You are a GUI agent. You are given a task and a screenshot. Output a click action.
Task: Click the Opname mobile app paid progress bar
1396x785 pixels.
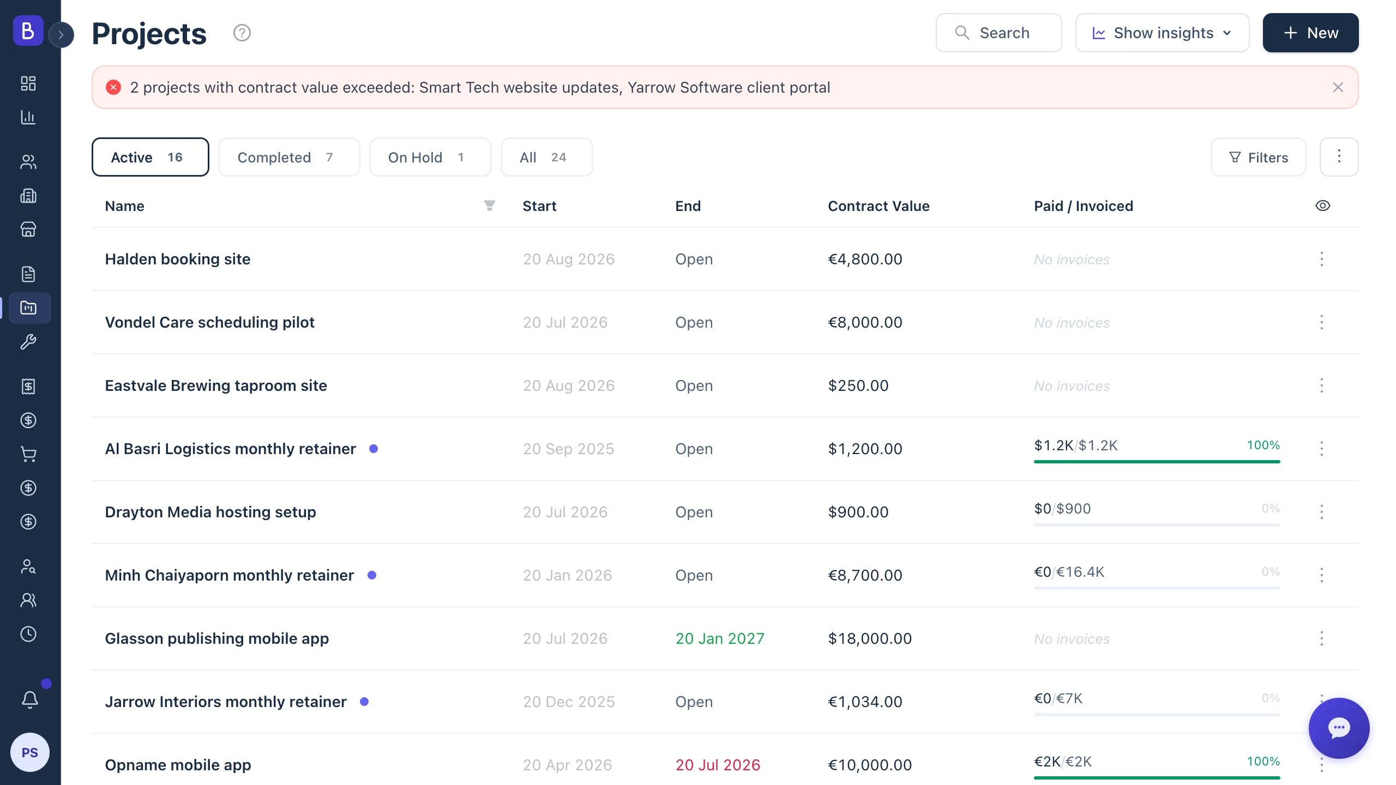(x=1157, y=778)
